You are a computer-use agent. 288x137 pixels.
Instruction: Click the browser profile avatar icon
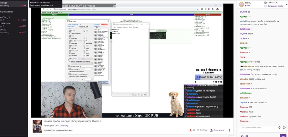[217, 9]
